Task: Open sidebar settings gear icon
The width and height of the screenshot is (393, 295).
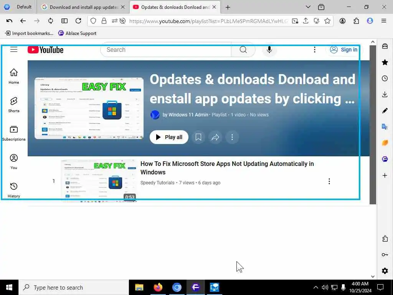Action: [385, 271]
